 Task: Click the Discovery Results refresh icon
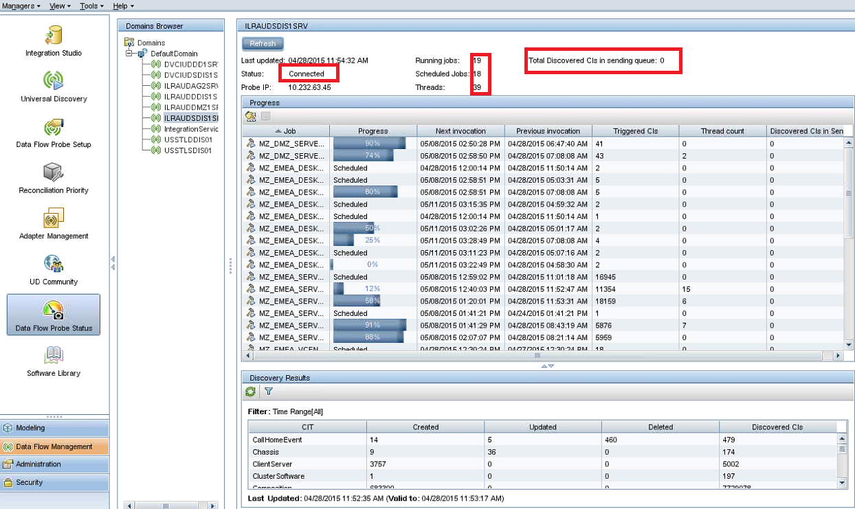tap(251, 392)
